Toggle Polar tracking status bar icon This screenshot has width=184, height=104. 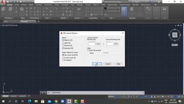[129, 96]
